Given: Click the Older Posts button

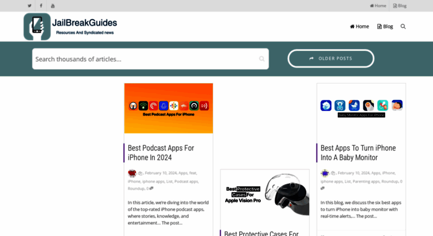Looking at the screenshot, I should [331, 59].
